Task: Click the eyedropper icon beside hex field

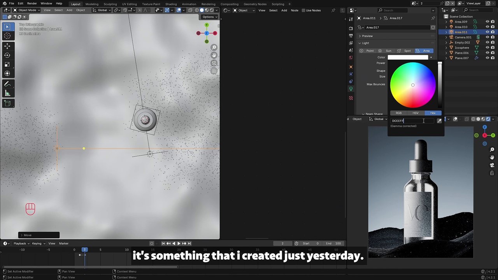Action: point(439,121)
